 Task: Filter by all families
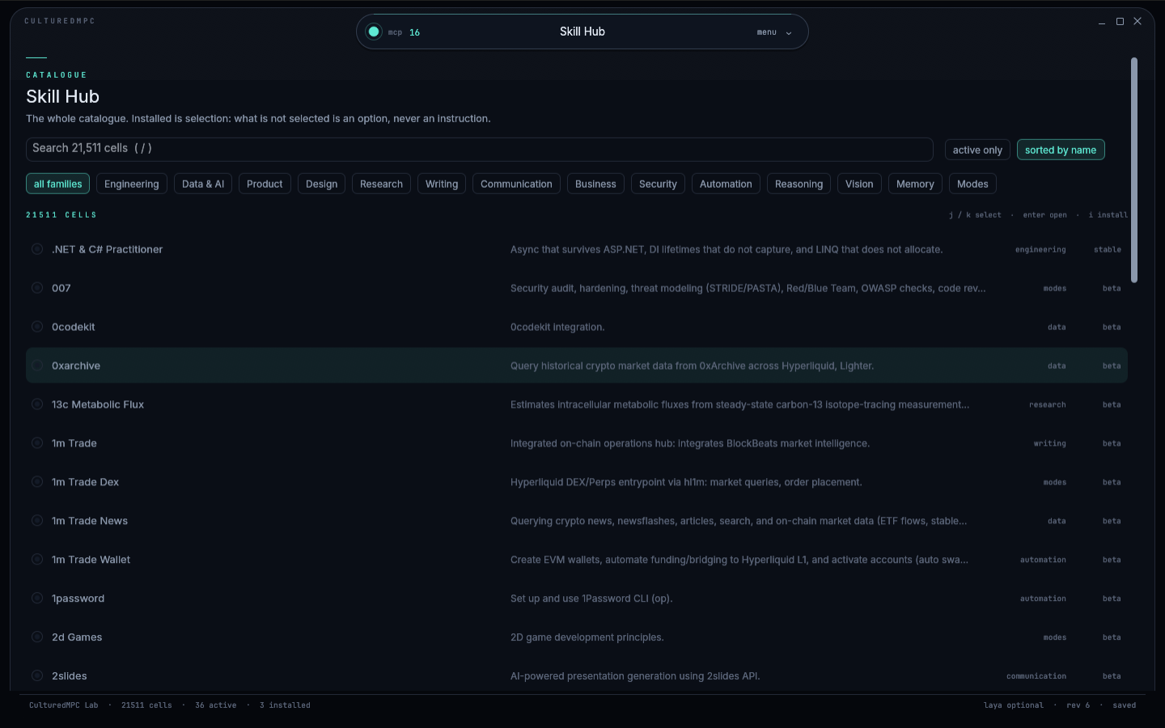(x=58, y=184)
